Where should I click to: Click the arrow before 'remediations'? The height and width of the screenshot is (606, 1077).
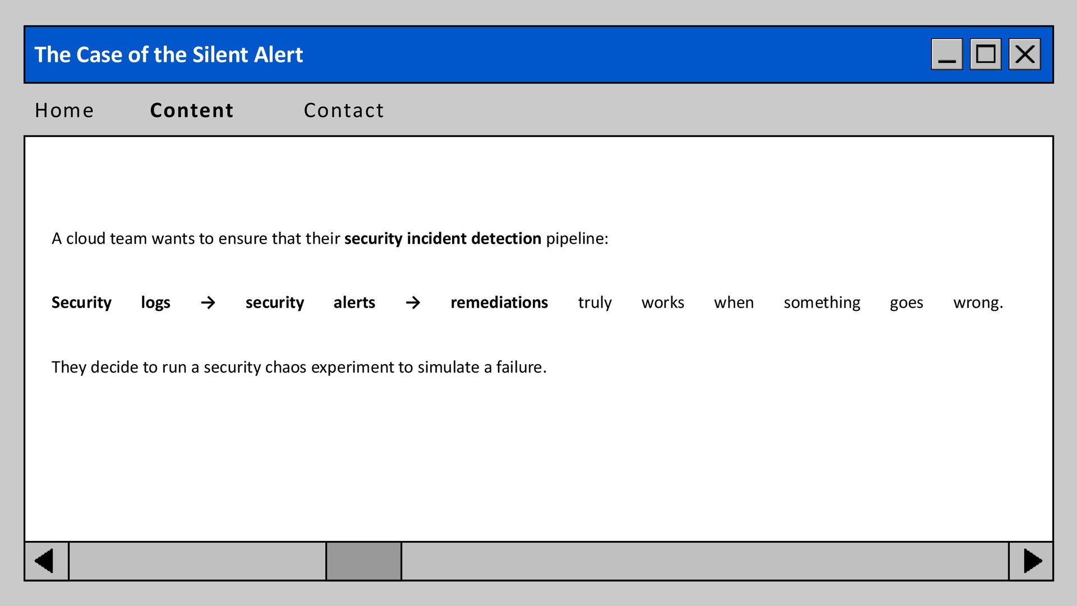coord(413,303)
